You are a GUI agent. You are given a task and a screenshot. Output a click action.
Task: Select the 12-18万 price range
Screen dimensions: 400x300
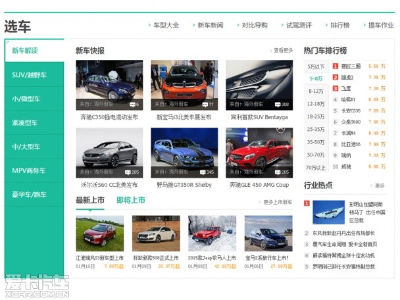316,104
